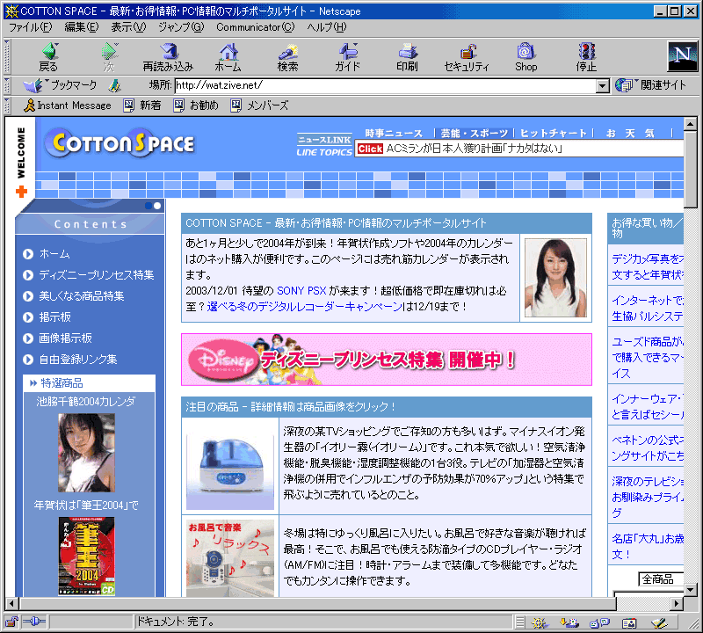Print the page with 印刷 icon
The width and height of the screenshot is (703, 633).
click(x=407, y=57)
